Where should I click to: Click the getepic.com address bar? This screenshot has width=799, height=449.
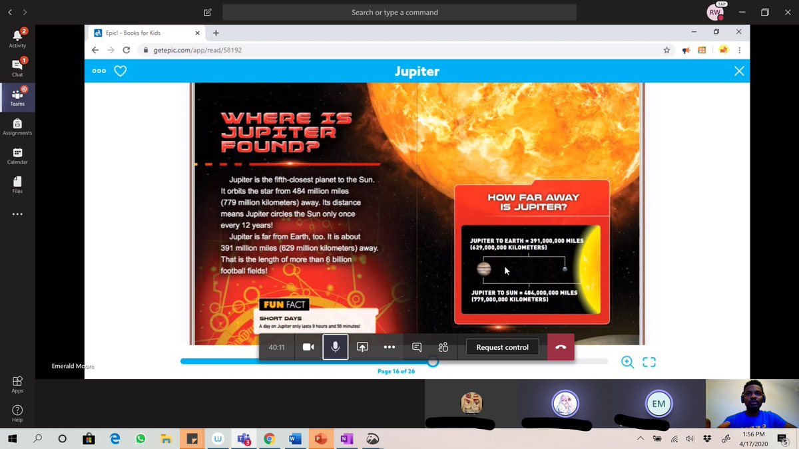click(406, 50)
